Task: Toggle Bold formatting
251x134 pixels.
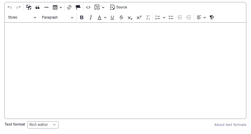Action: click(x=82, y=17)
